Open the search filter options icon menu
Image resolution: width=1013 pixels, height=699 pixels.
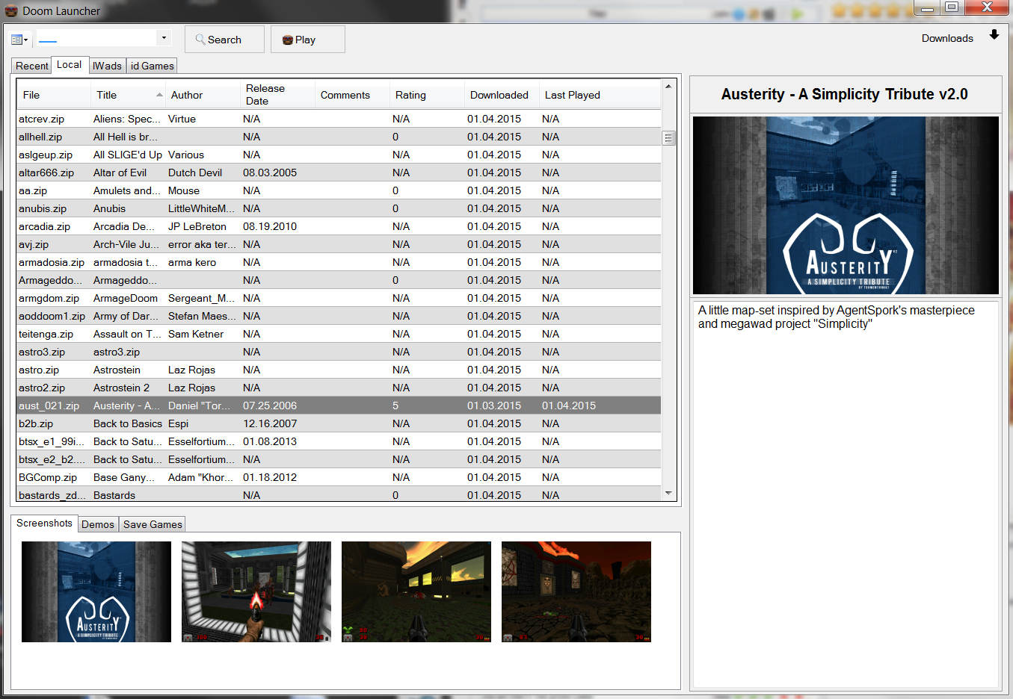click(x=19, y=40)
